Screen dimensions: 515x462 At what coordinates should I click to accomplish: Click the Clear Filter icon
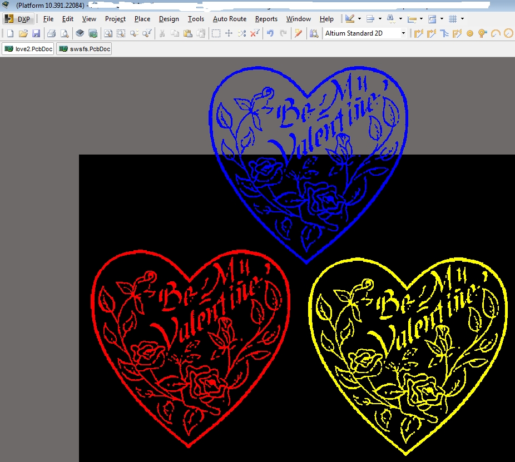255,33
